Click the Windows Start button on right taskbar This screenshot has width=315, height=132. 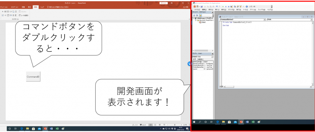[x=194, y=122]
